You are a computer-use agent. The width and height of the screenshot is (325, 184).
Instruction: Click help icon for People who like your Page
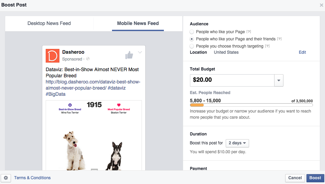[x=249, y=31]
